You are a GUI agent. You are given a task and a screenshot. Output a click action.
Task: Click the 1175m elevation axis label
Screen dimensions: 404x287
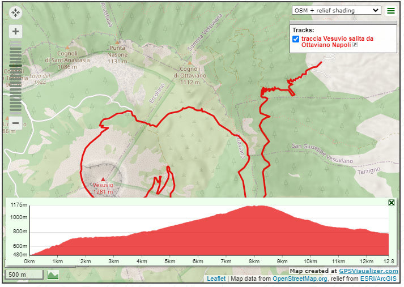coord(19,205)
